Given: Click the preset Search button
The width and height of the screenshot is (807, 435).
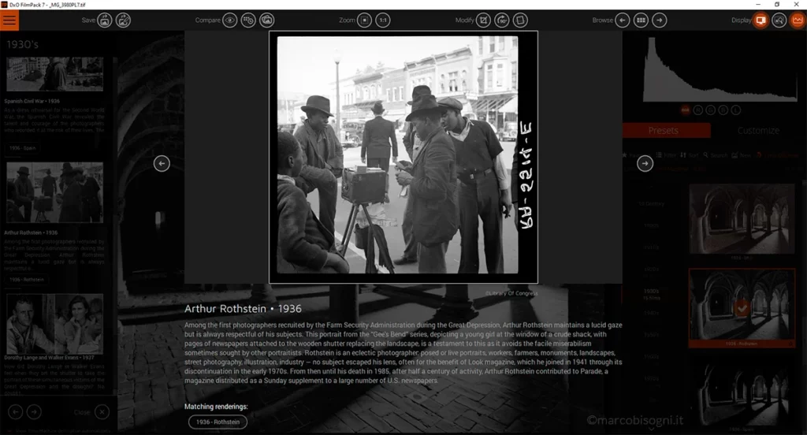Looking at the screenshot, I should 716,155.
